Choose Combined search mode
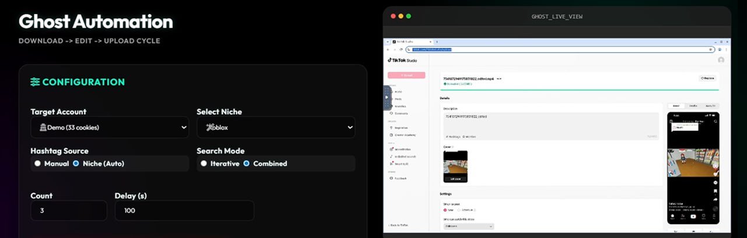747x238 pixels. 246,164
